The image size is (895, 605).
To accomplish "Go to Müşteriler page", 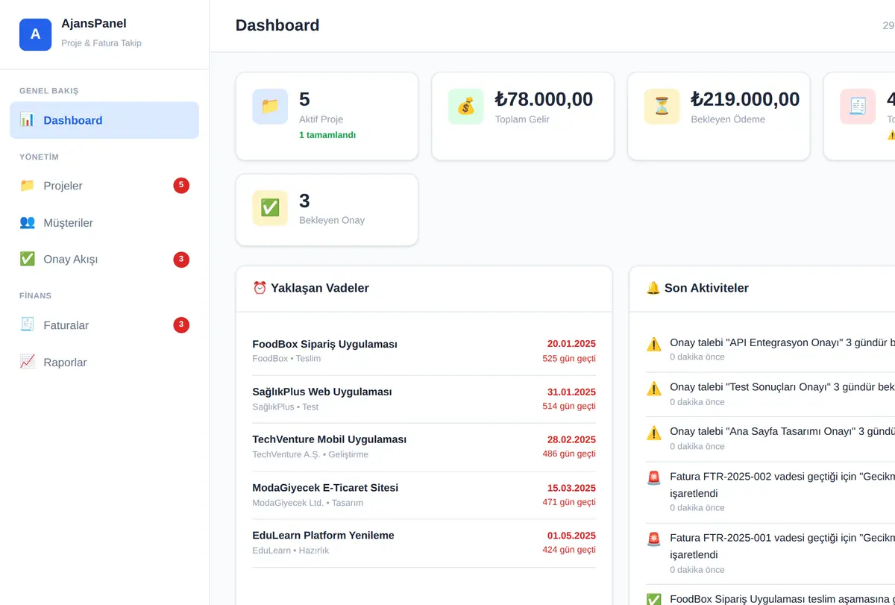I will tap(104, 222).
